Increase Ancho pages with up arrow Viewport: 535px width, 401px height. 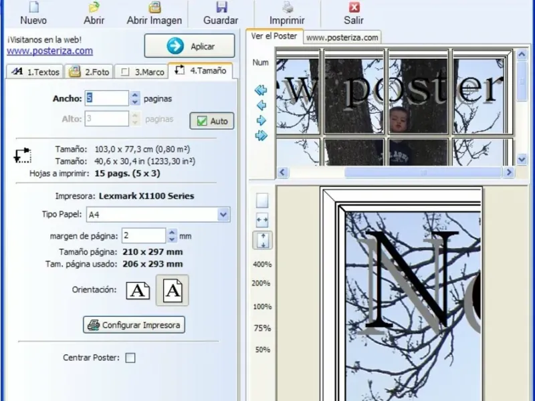point(135,95)
